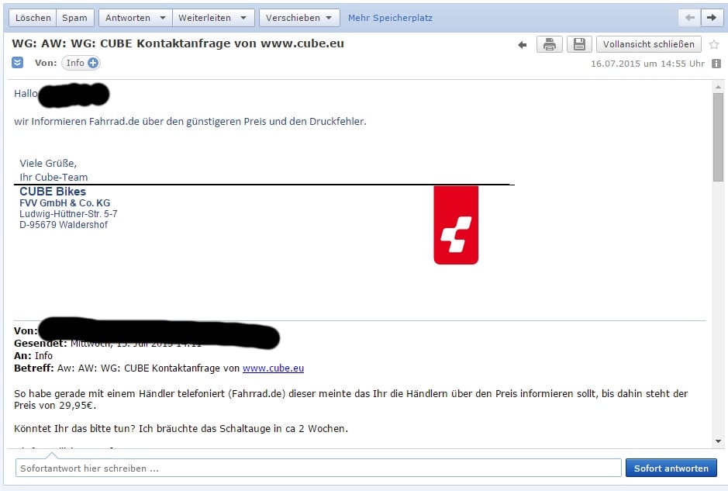The width and height of the screenshot is (728, 491).
Task: Save the email with floppy disk icon
Action: (x=579, y=44)
